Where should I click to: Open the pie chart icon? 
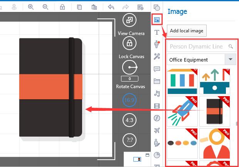157,155
